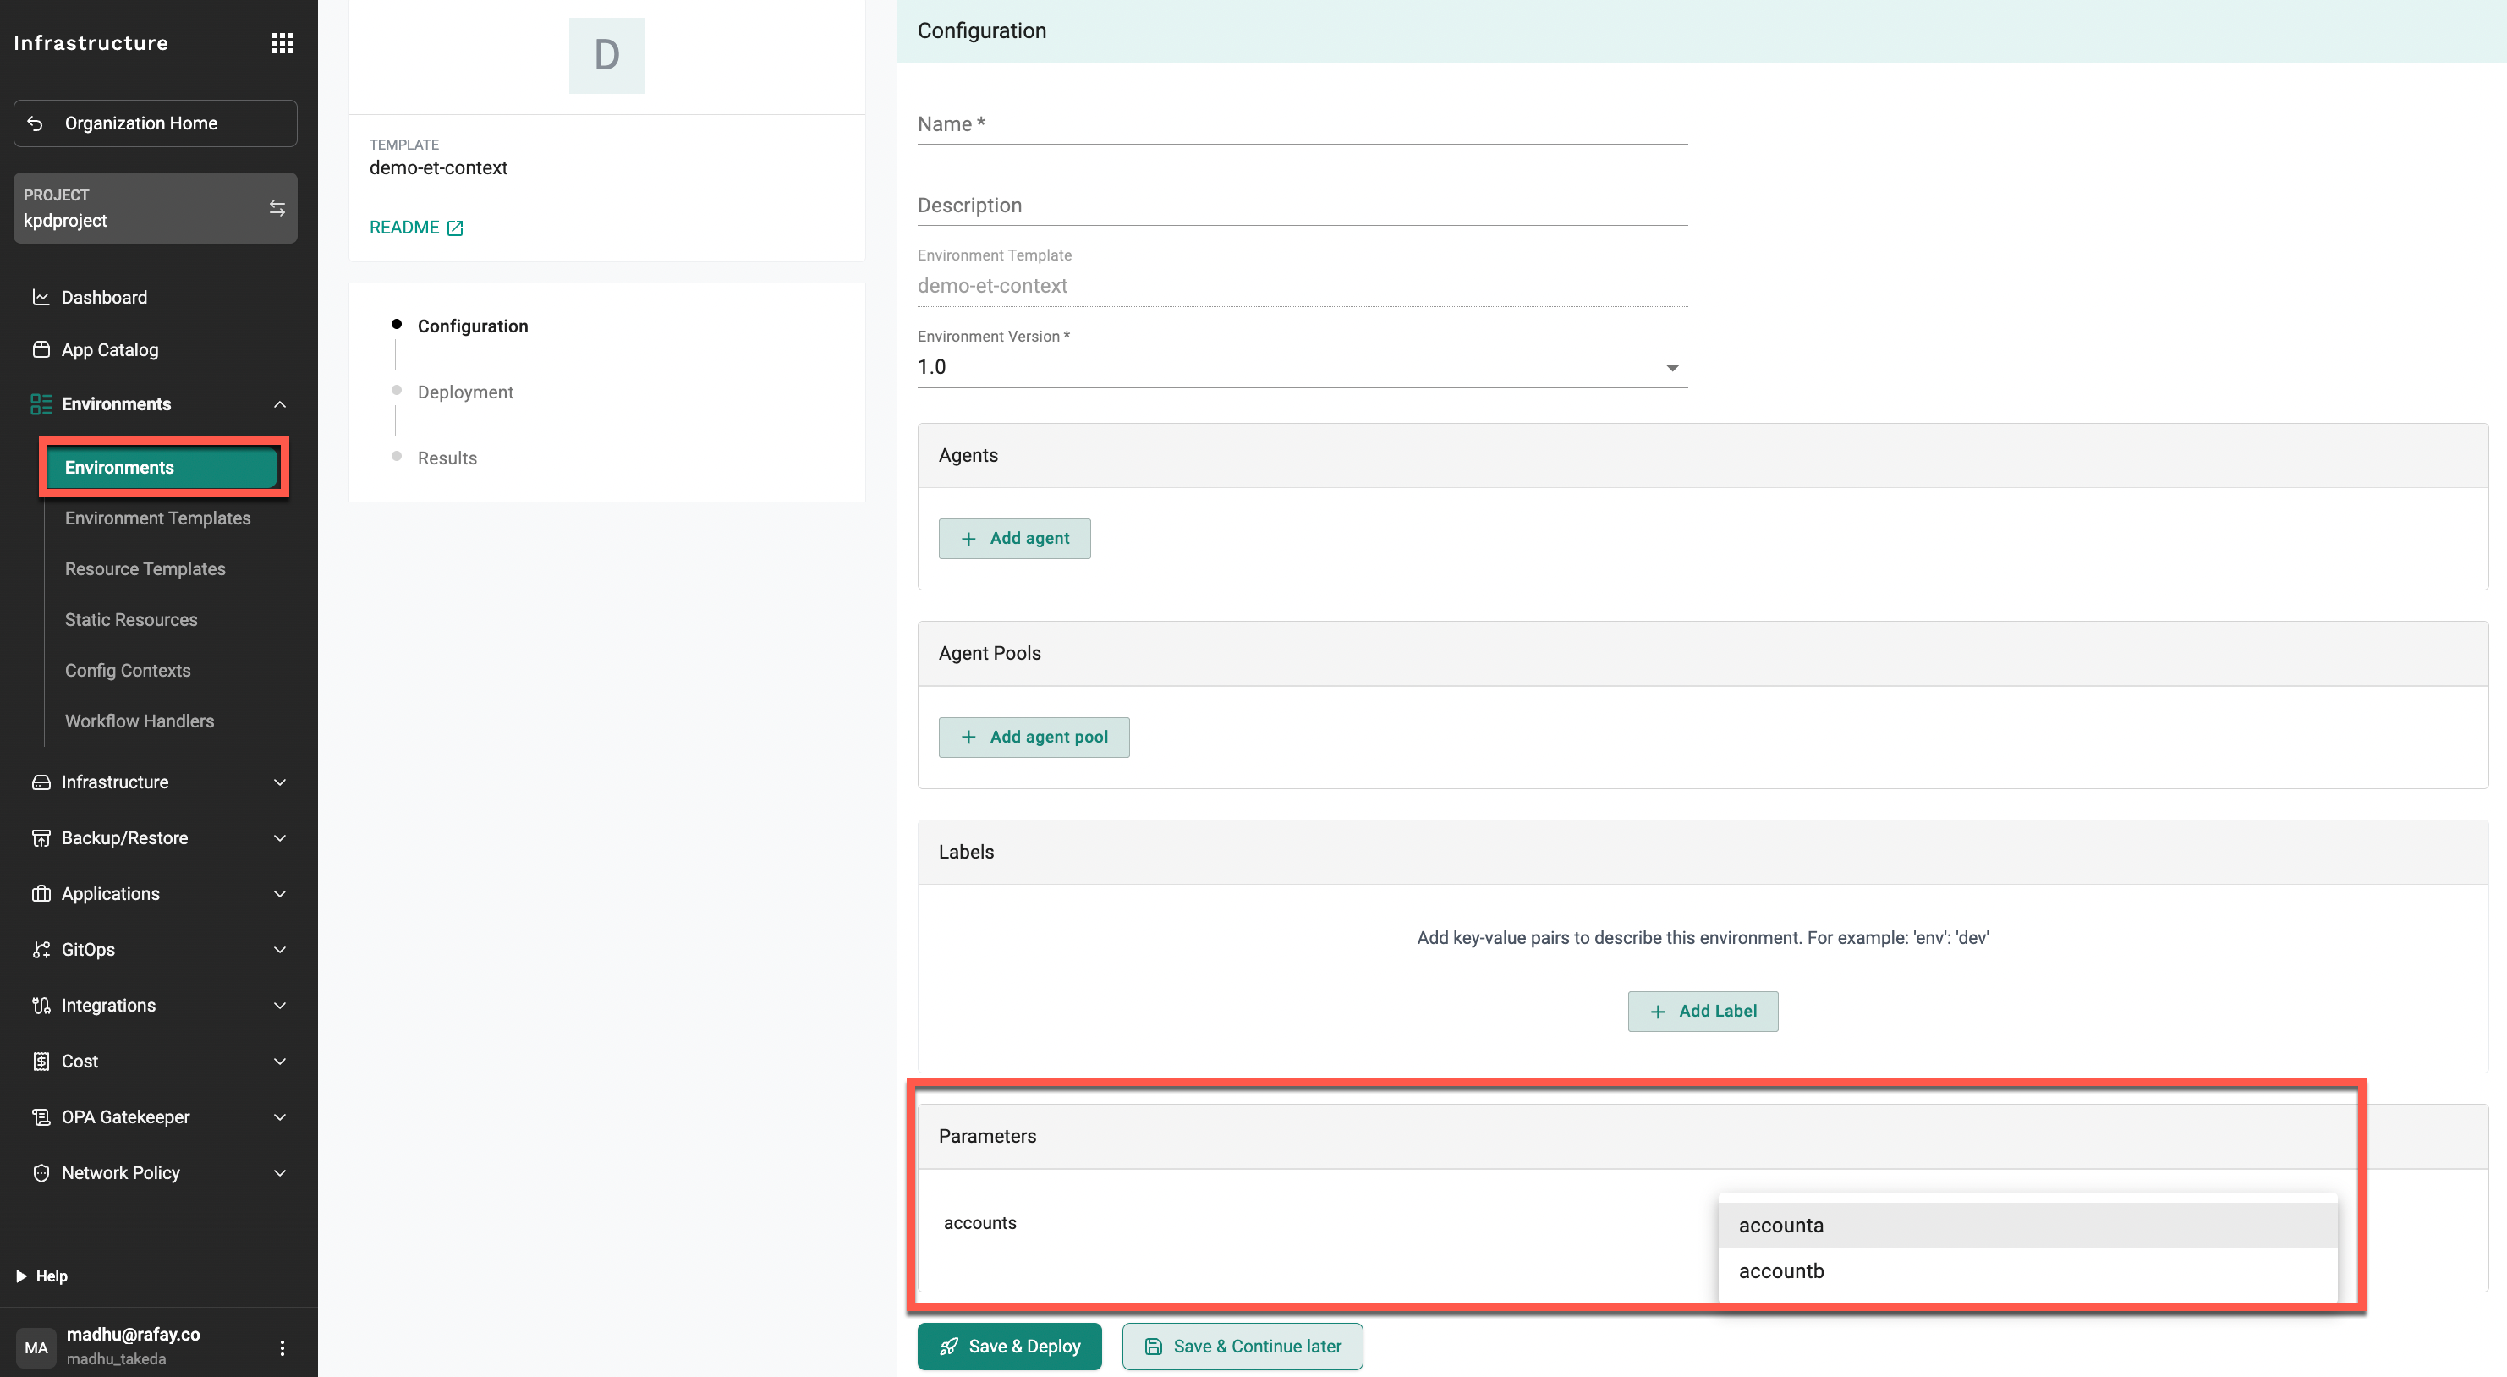The height and width of the screenshot is (1377, 2507).
Task: Click the Save & Deploy button
Action: [1008, 1346]
